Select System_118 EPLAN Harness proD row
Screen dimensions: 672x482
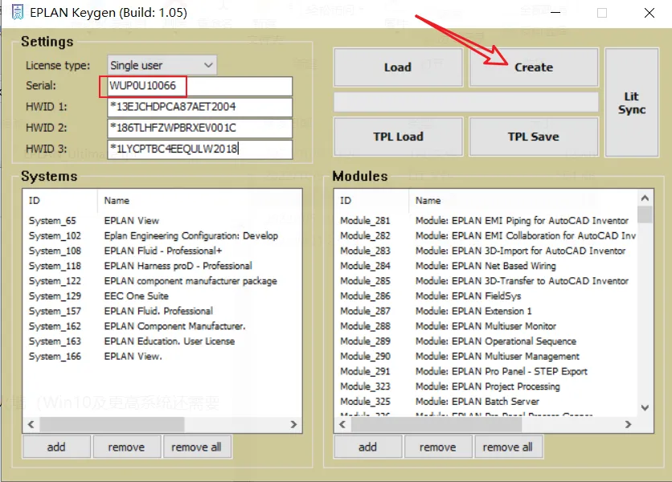click(162, 266)
